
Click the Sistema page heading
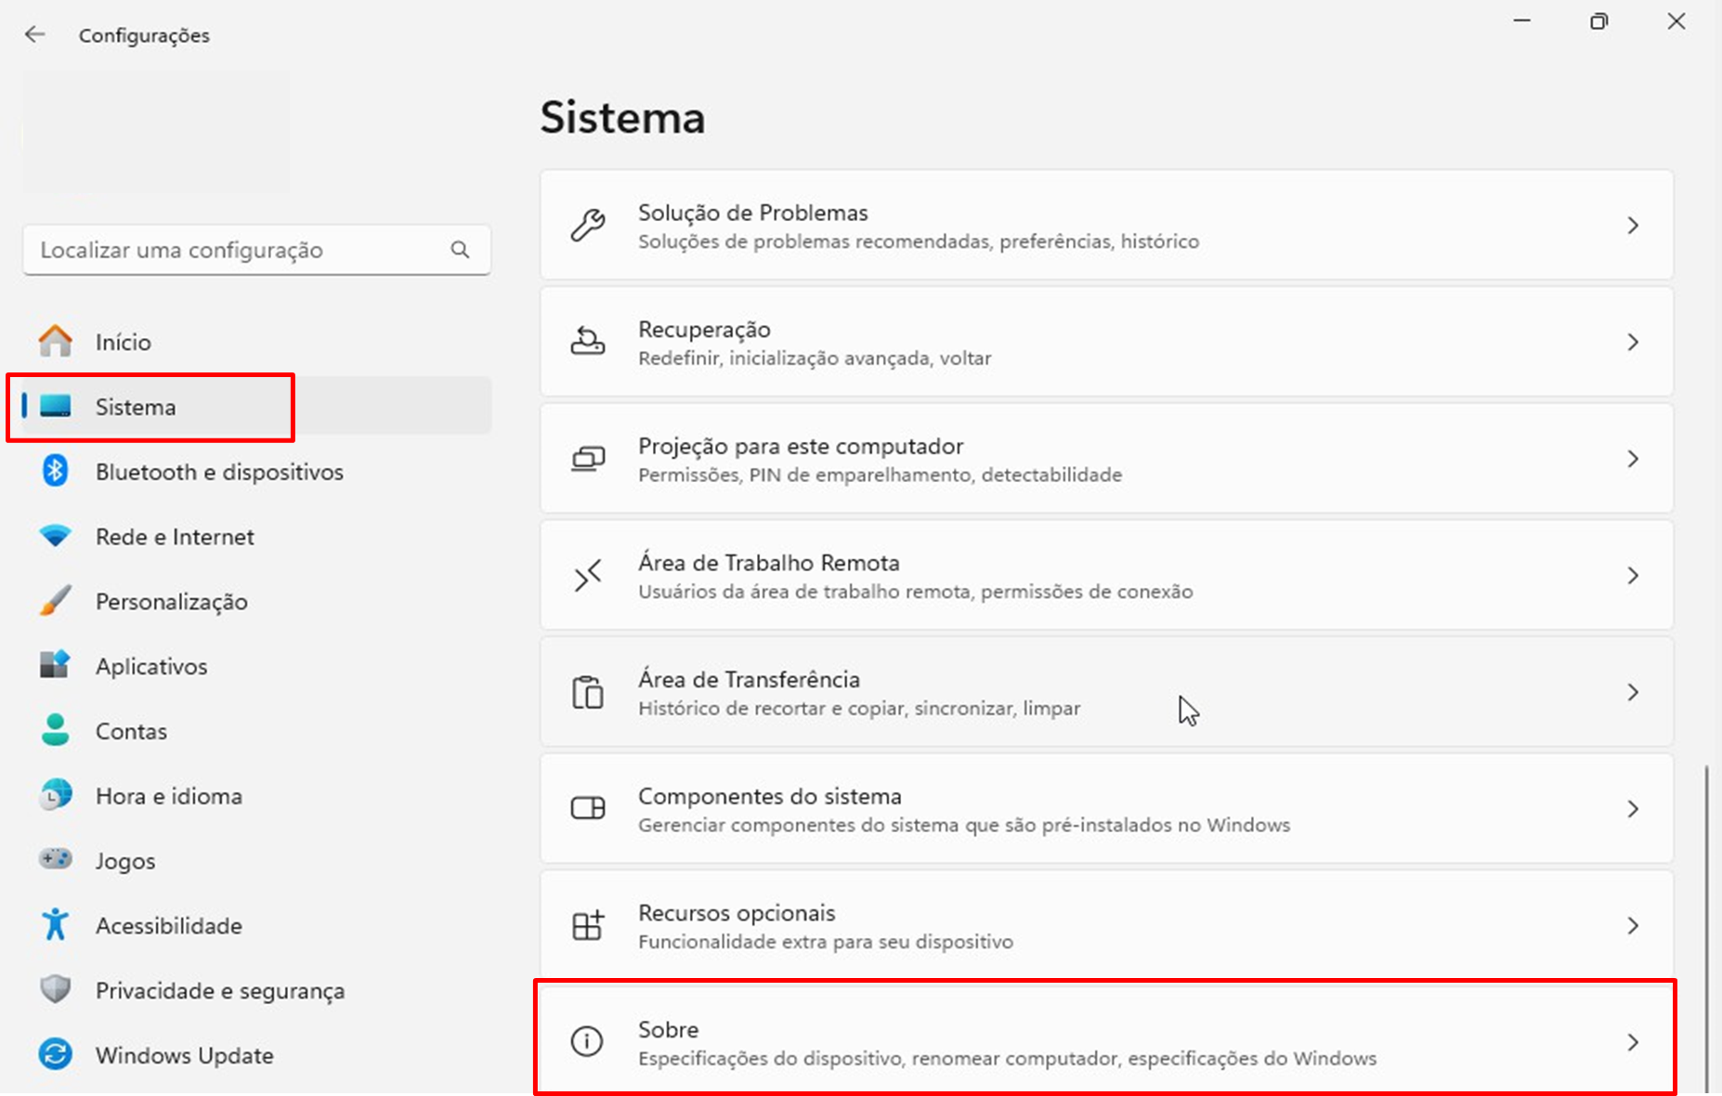[x=622, y=118]
